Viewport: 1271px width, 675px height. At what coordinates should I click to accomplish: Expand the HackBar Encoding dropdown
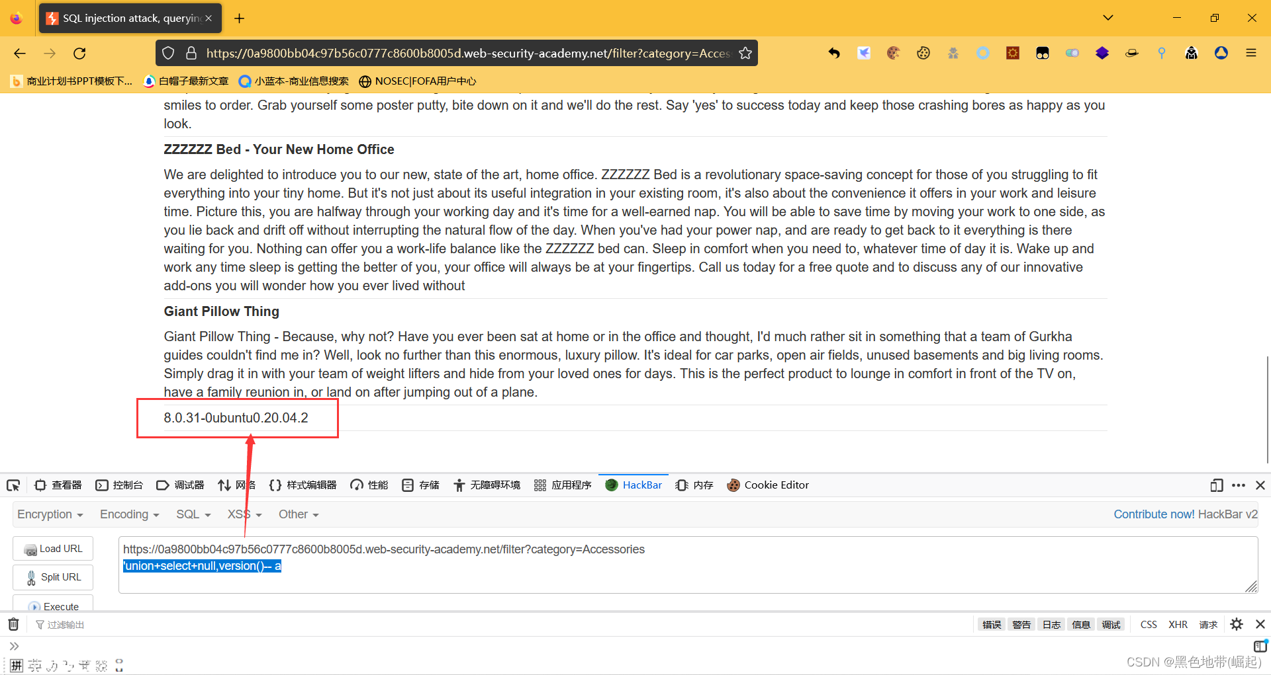point(130,514)
